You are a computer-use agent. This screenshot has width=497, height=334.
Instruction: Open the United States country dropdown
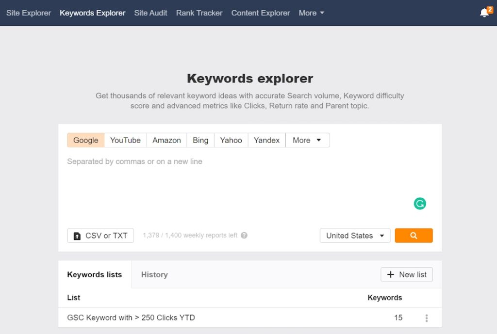(x=355, y=236)
